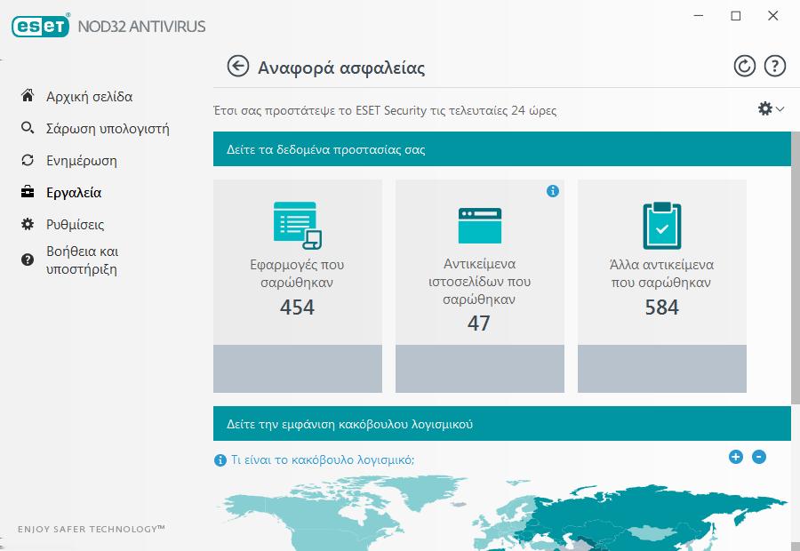
Task: Click the info icon on web objects card
Action: click(x=553, y=191)
